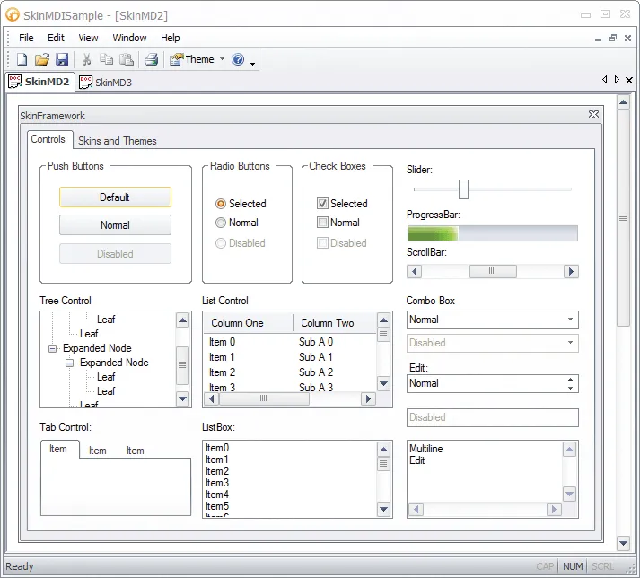This screenshot has width=640, height=578.
Task: Click the Disabled edit text field
Action: (492, 417)
